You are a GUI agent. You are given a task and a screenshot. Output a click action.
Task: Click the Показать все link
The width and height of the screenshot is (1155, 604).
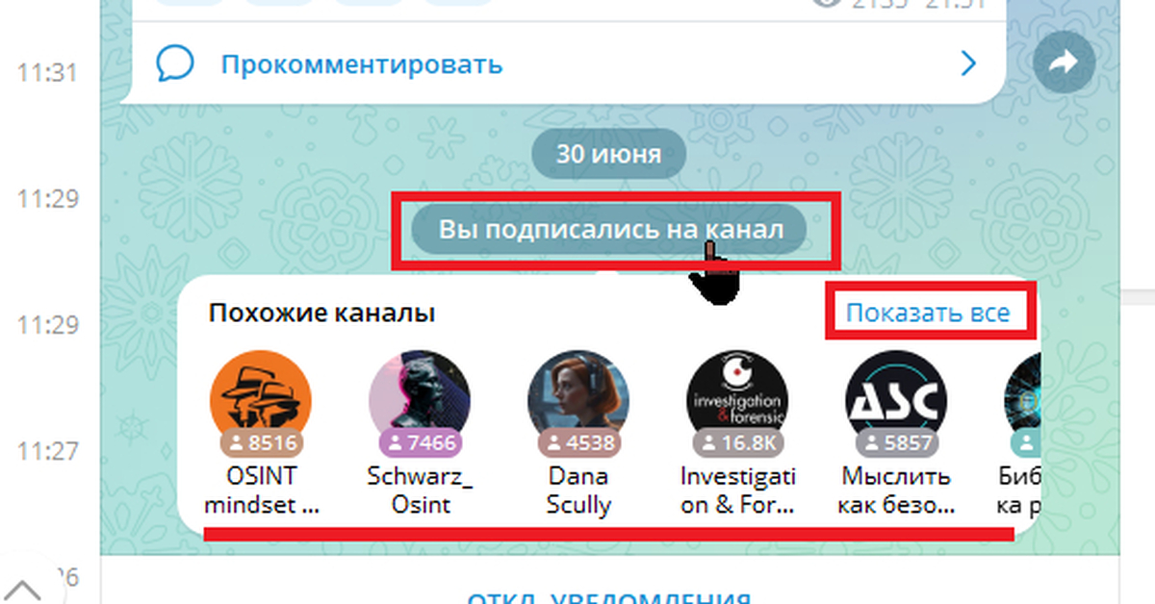point(928,313)
